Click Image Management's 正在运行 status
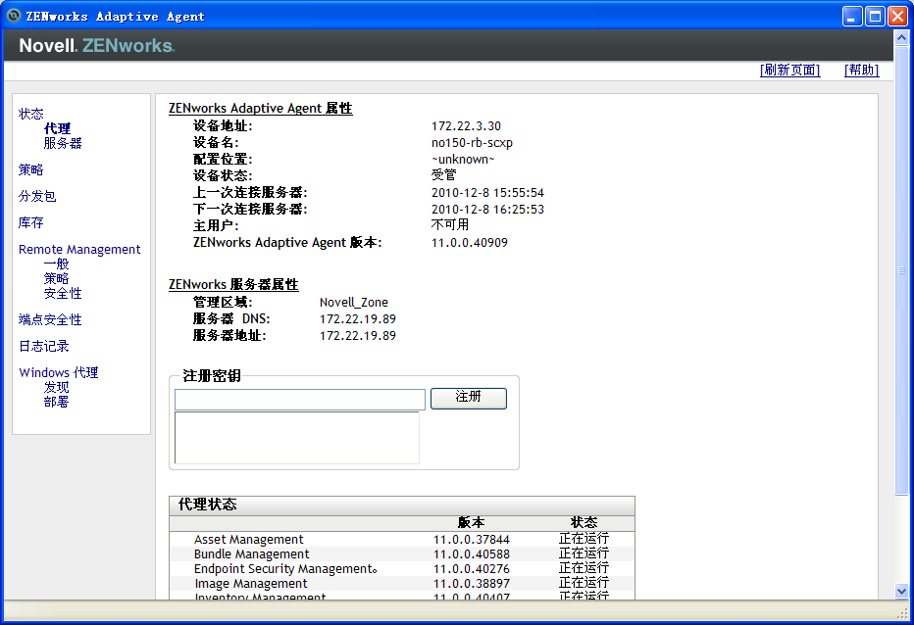The image size is (914, 625). click(x=584, y=582)
